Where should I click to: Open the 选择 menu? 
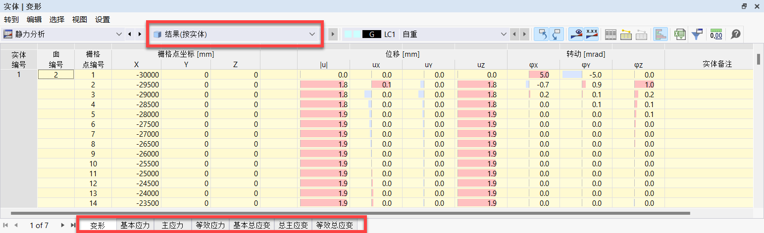pos(57,20)
